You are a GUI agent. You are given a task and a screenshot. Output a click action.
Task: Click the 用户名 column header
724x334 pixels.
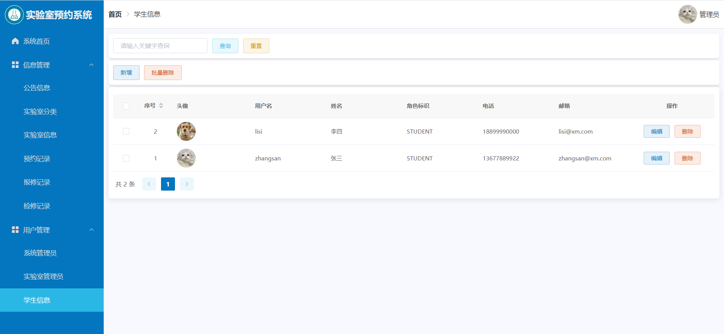pyautogui.click(x=263, y=106)
